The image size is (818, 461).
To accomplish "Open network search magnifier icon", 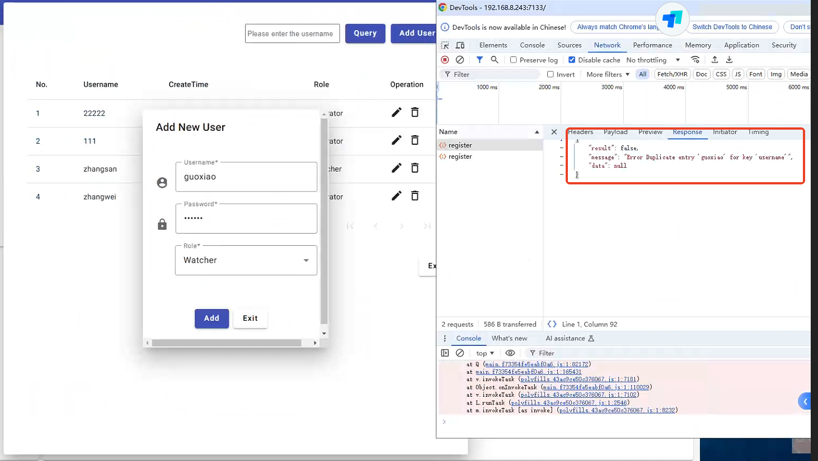I will (495, 60).
